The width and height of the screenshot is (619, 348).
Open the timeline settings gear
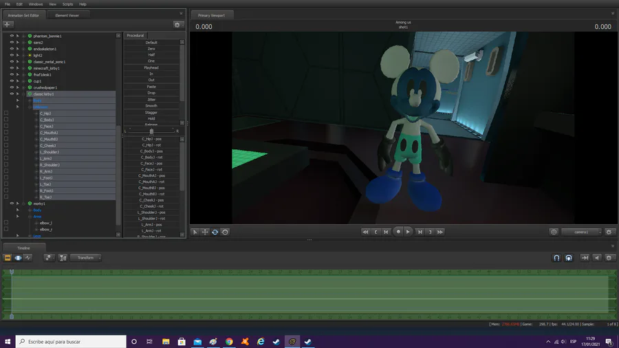(x=609, y=258)
